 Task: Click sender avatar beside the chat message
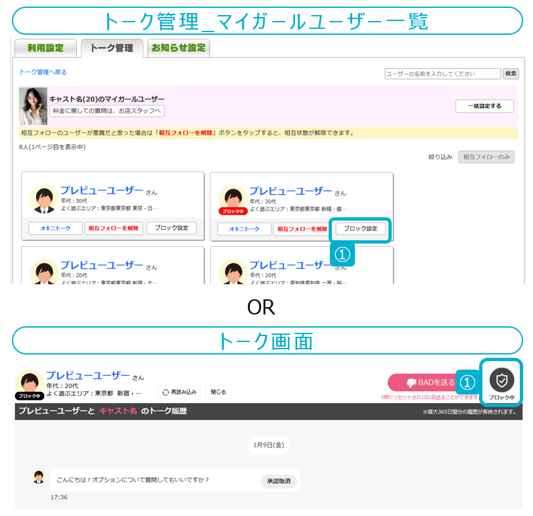pyautogui.click(x=39, y=477)
